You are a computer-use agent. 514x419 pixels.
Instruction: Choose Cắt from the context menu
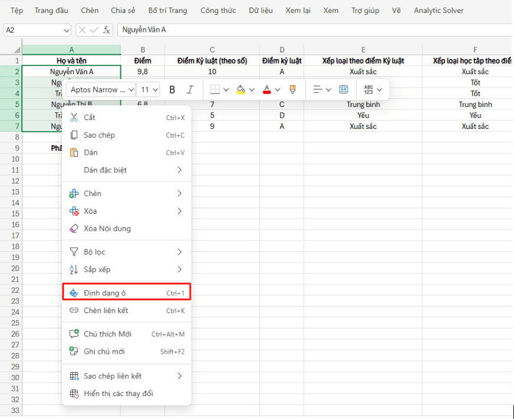click(127, 118)
